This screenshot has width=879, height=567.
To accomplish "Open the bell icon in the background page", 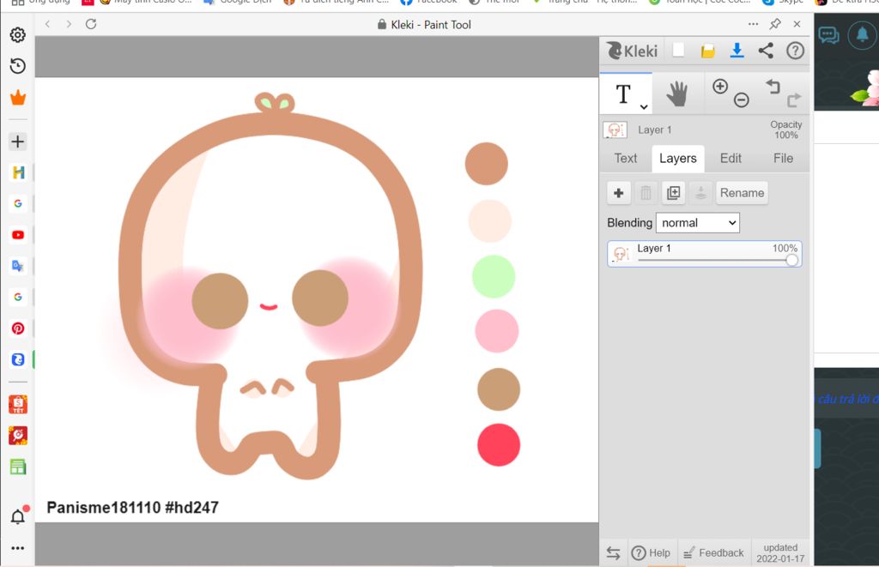I will [x=862, y=34].
